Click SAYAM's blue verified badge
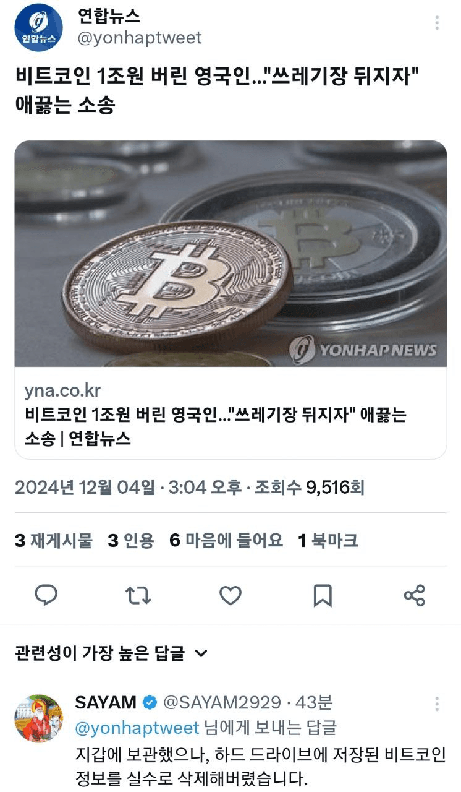The height and width of the screenshot is (792, 461). click(150, 703)
